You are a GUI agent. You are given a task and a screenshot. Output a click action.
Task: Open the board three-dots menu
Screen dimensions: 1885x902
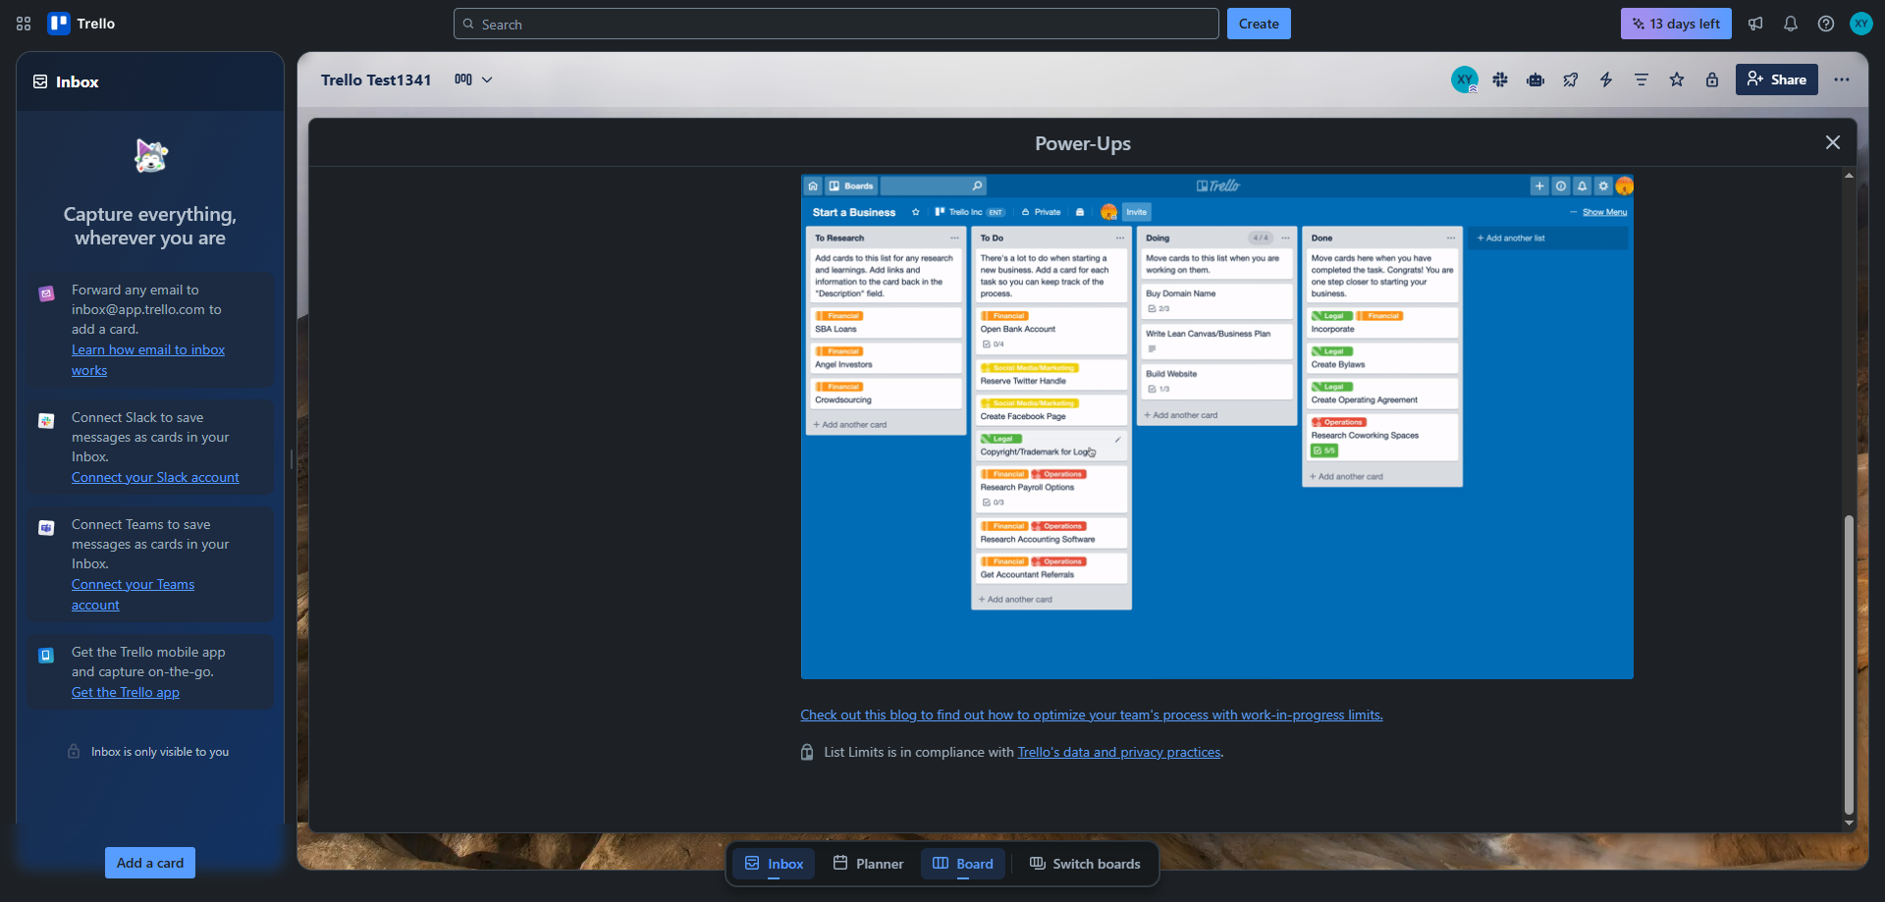tap(1842, 80)
